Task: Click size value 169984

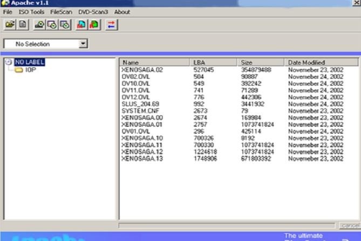Action: pos(251,118)
